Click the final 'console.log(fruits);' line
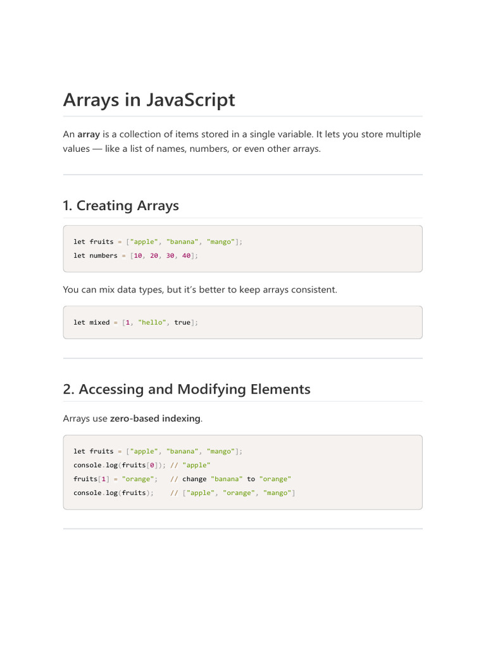This screenshot has height=648, width=486. [113, 493]
